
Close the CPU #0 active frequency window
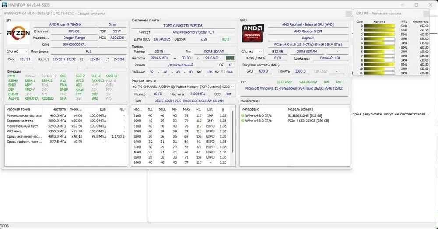[426, 14]
